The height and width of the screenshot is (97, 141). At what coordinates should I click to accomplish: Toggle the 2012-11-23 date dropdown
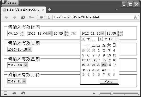pyautogui.click(x=102, y=33)
